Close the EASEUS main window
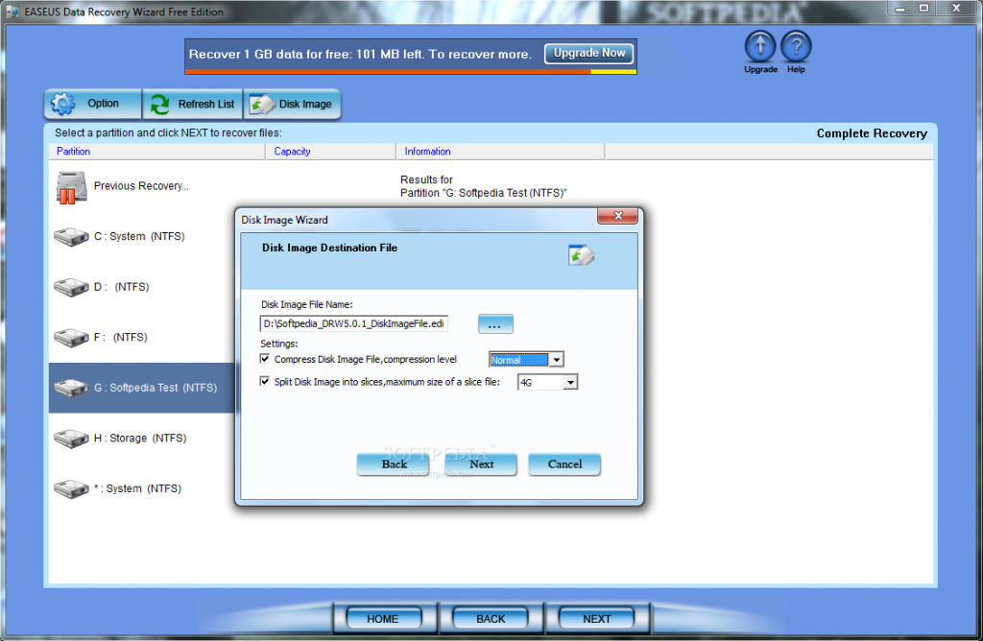 pyautogui.click(x=956, y=9)
